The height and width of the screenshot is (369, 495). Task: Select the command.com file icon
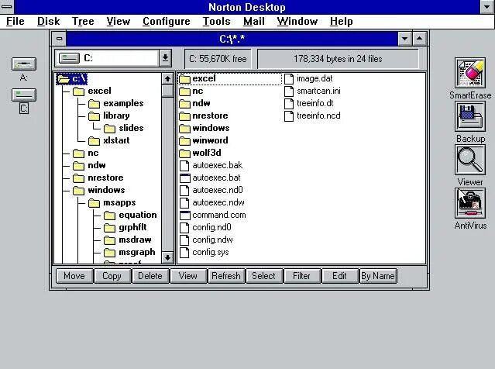click(x=184, y=216)
